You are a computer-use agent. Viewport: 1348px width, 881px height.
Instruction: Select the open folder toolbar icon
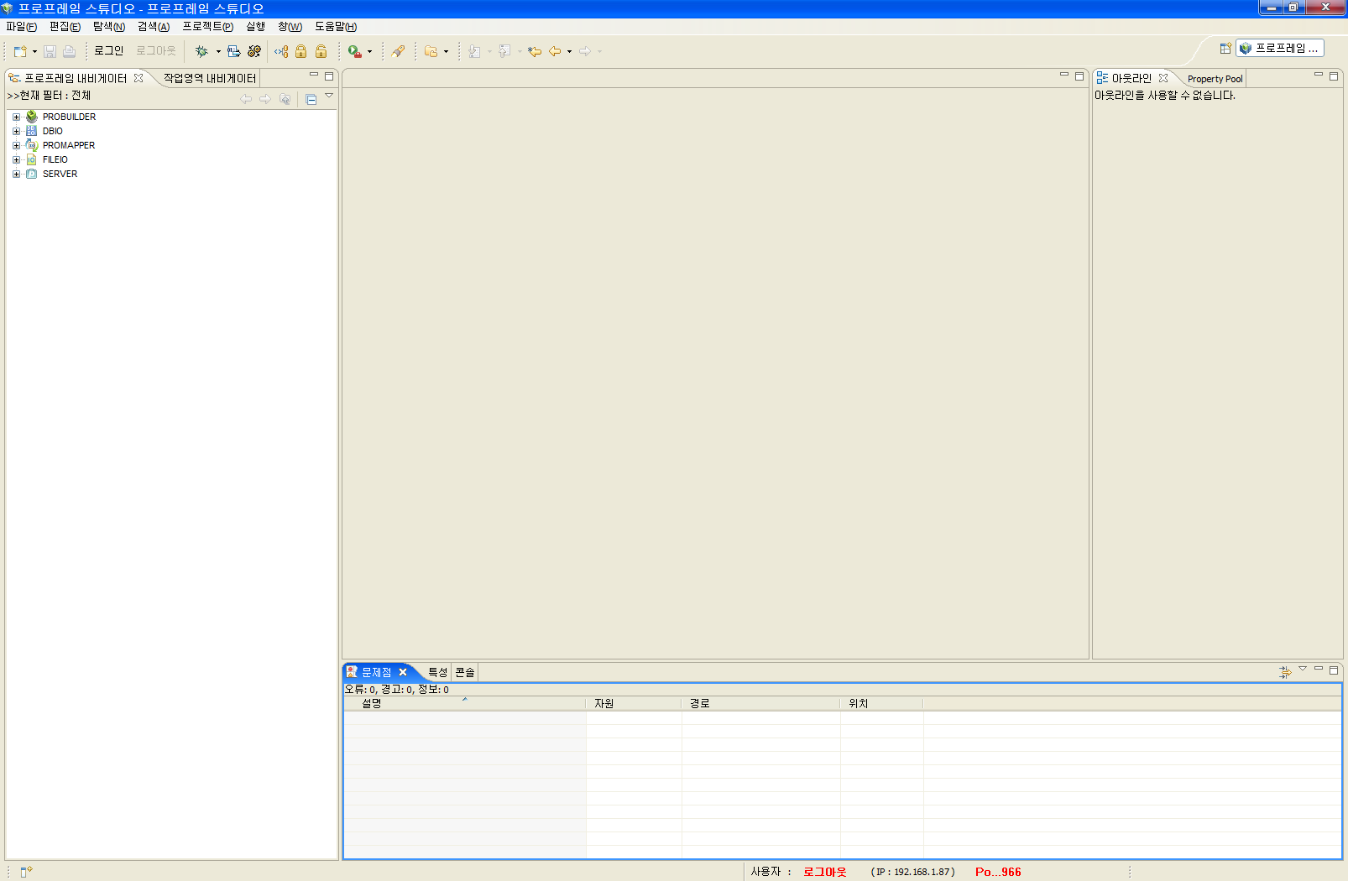431,51
